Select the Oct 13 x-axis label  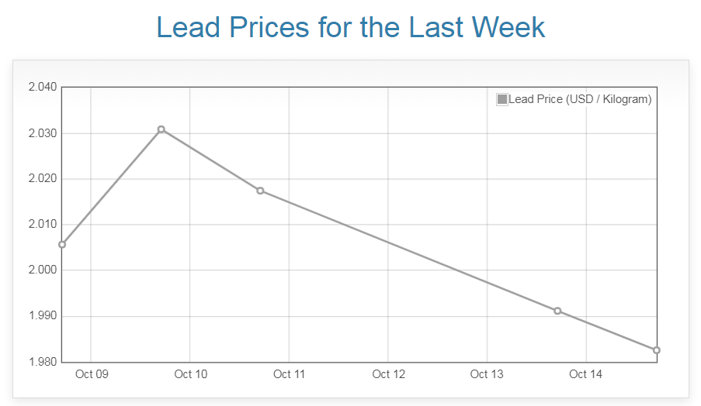(488, 375)
